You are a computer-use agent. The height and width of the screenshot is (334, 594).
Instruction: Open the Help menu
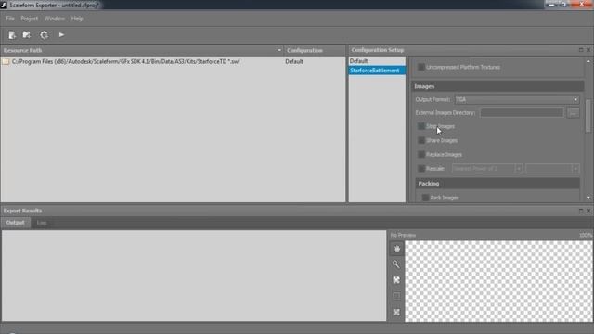[77, 19]
